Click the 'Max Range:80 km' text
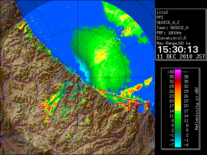The width and height of the screenshot is (207, 155). click(173, 43)
